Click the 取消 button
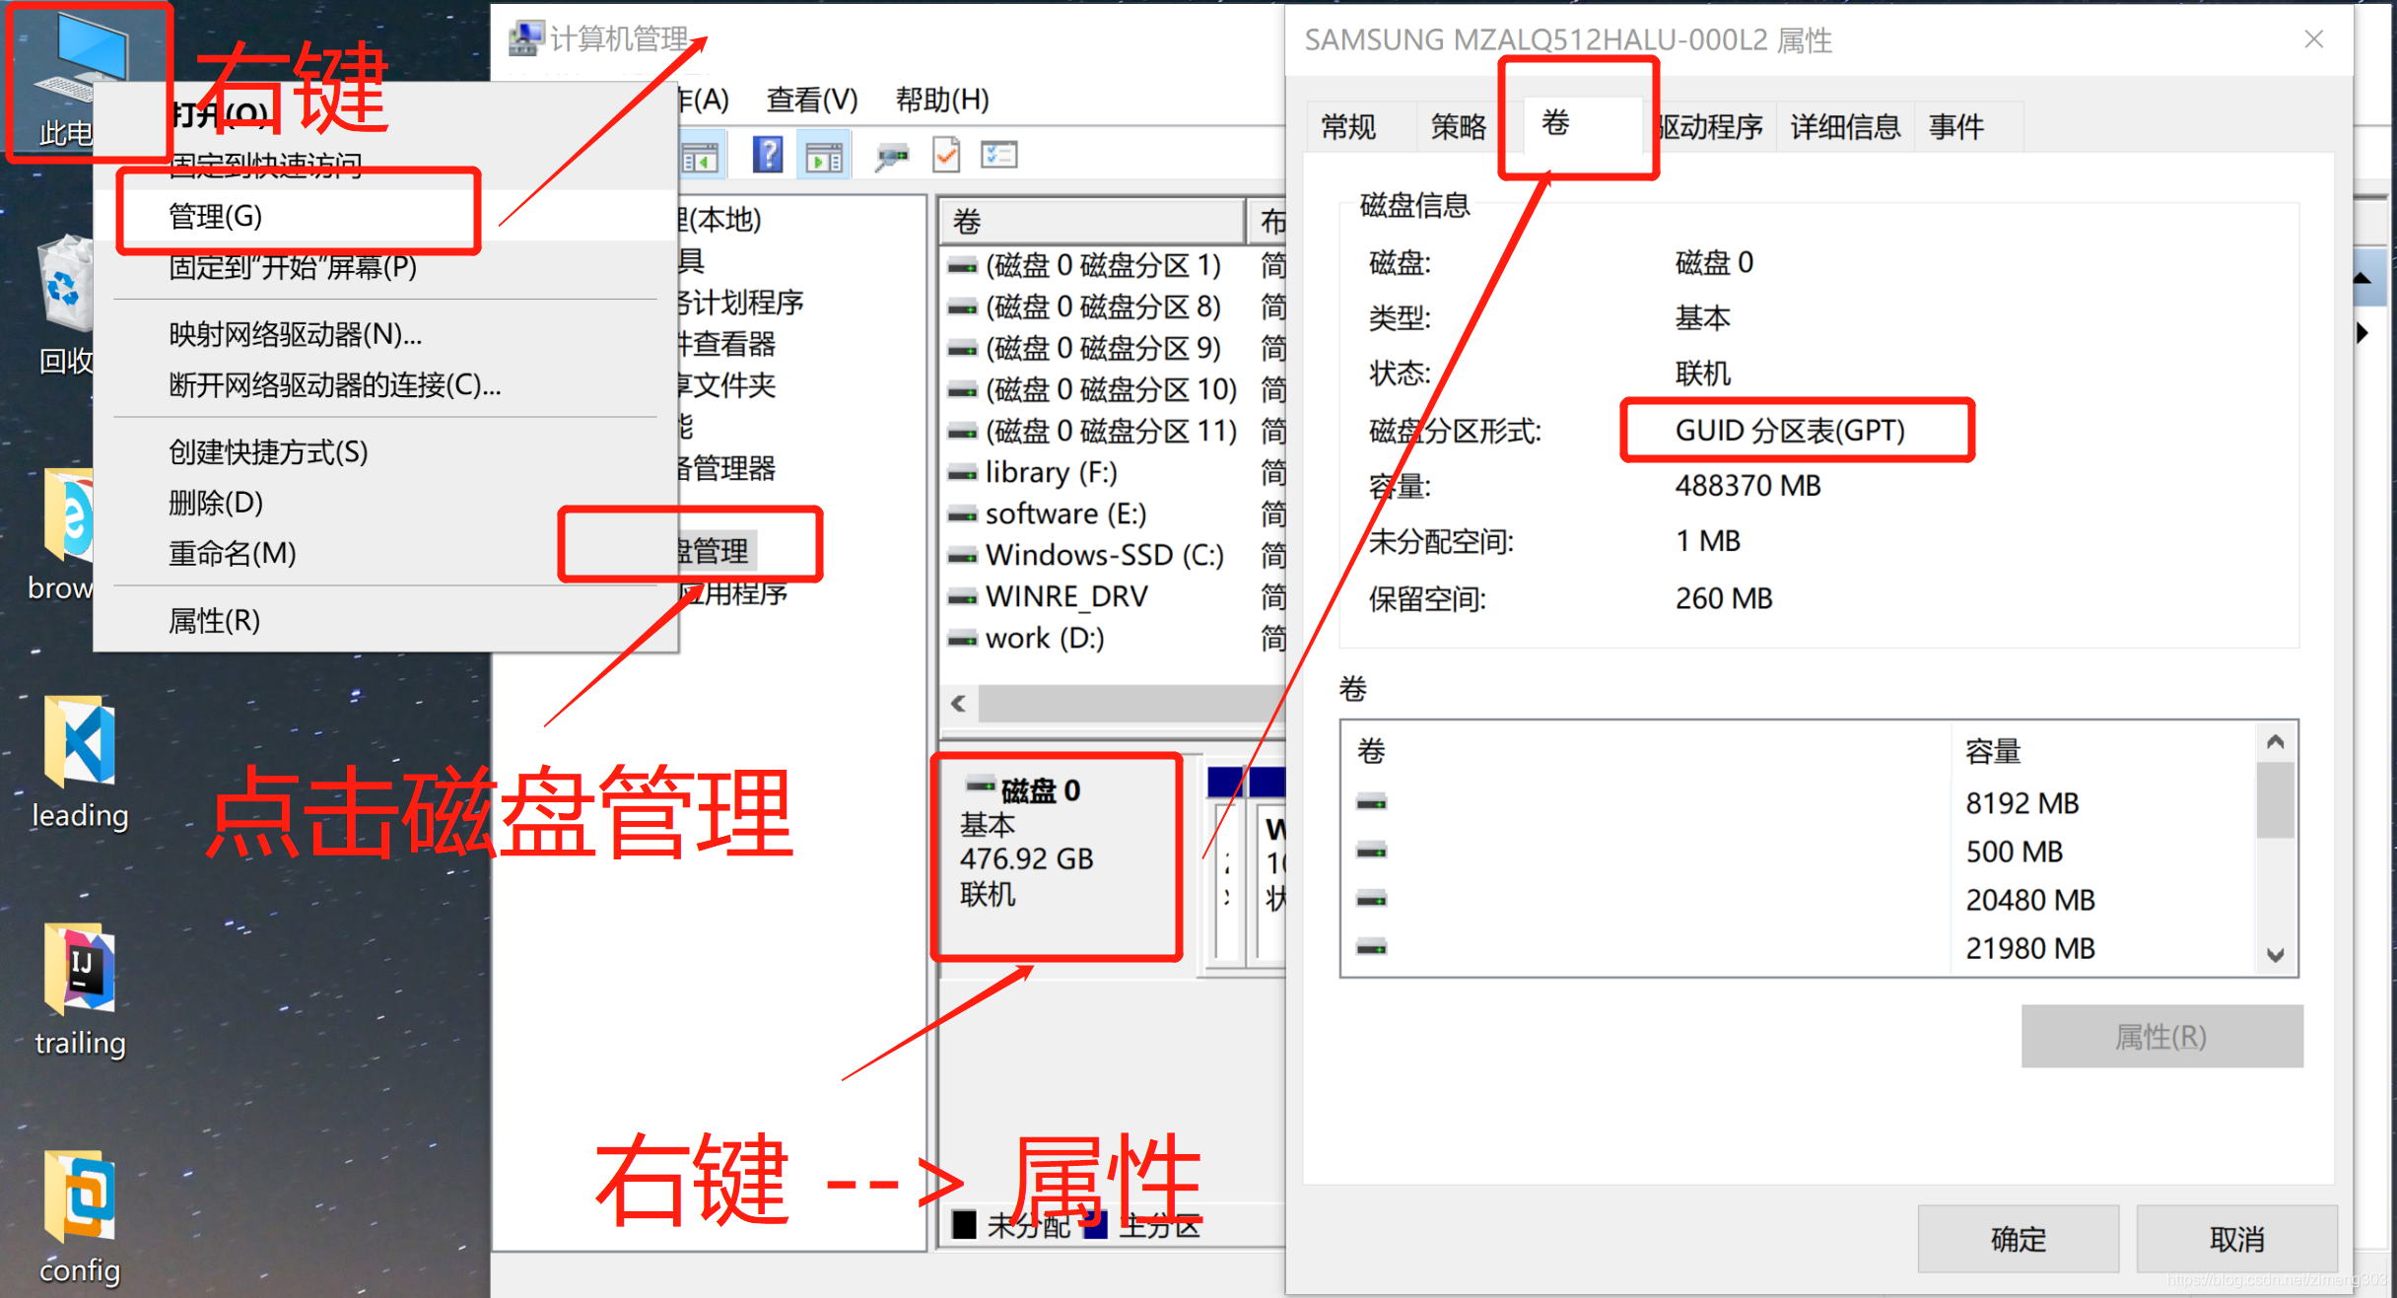The image size is (2397, 1298). tap(2237, 1238)
